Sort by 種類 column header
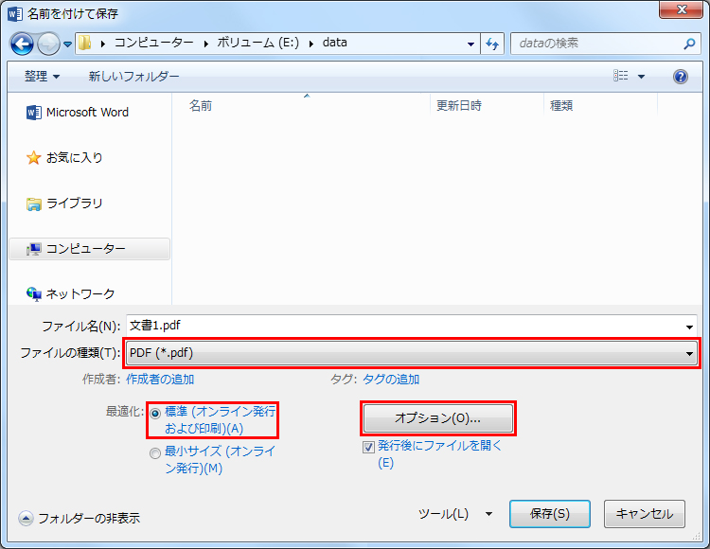This screenshot has width=710, height=549. point(561,105)
